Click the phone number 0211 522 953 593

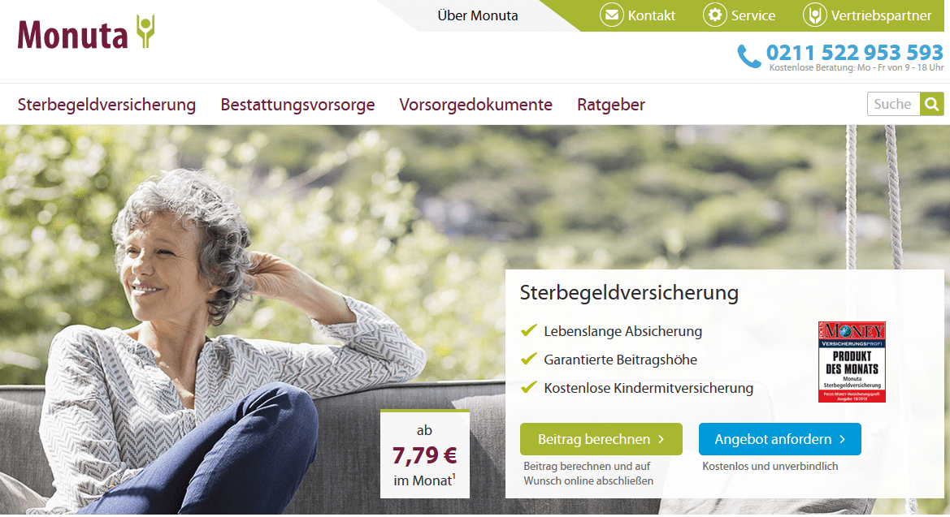pos(855,52)
